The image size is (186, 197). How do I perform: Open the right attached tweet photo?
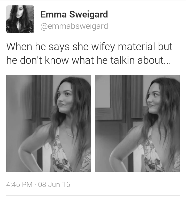coord(137,123)
